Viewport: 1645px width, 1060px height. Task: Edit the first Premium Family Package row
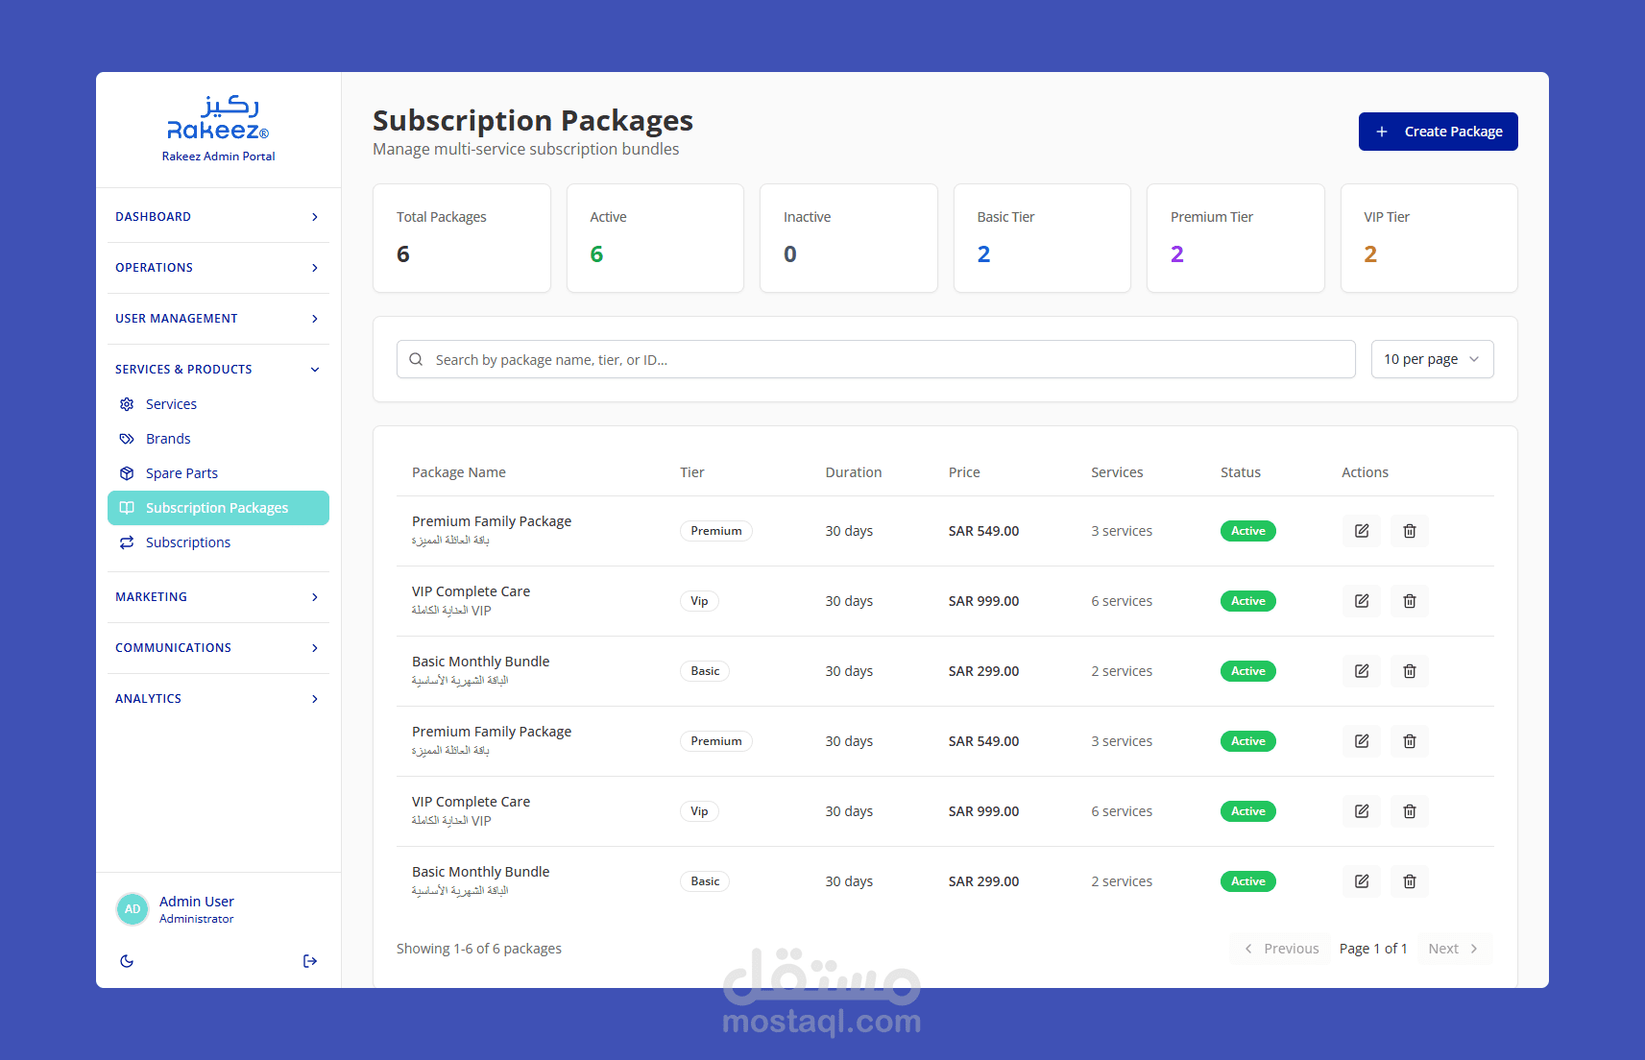(x=1362, y=531)
